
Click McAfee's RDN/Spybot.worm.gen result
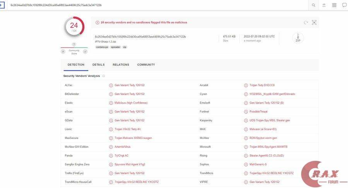263,138
